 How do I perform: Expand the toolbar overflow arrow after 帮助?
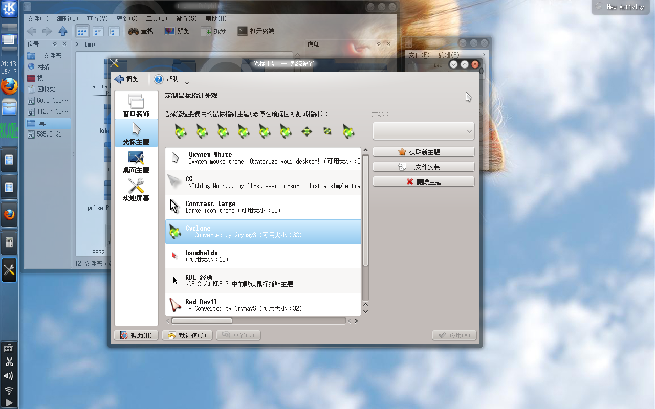tap(187, 83)
